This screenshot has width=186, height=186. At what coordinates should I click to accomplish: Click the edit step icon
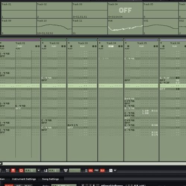click(x=46, y=170)
